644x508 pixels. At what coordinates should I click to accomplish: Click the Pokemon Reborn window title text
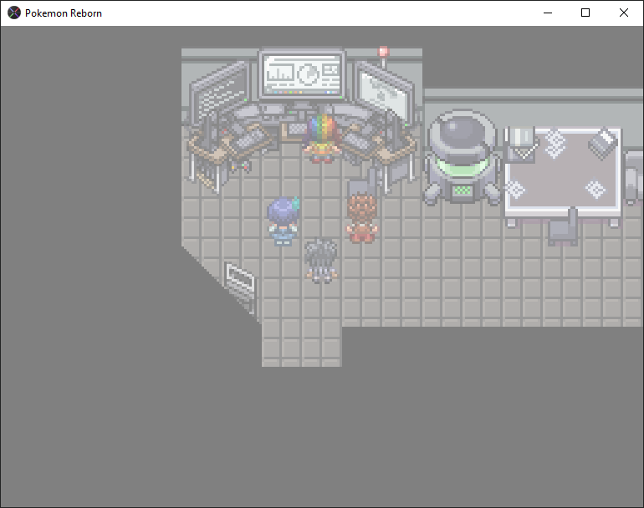pos(64,13)
